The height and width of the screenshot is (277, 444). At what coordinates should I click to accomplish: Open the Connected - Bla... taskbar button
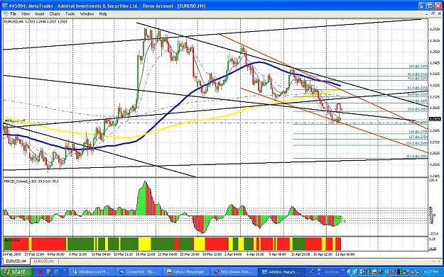139,272
